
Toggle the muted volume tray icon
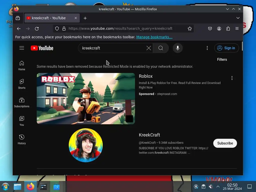211,186
